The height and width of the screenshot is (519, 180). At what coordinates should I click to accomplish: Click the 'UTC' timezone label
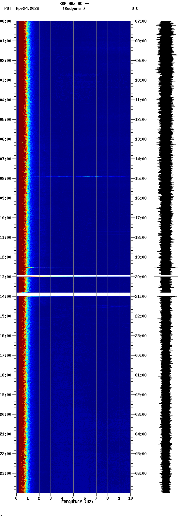pos(135,9)
